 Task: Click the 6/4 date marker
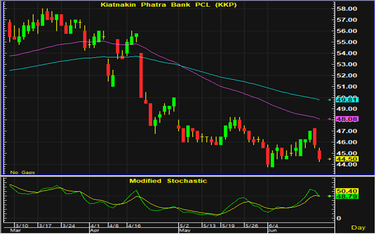272,225
